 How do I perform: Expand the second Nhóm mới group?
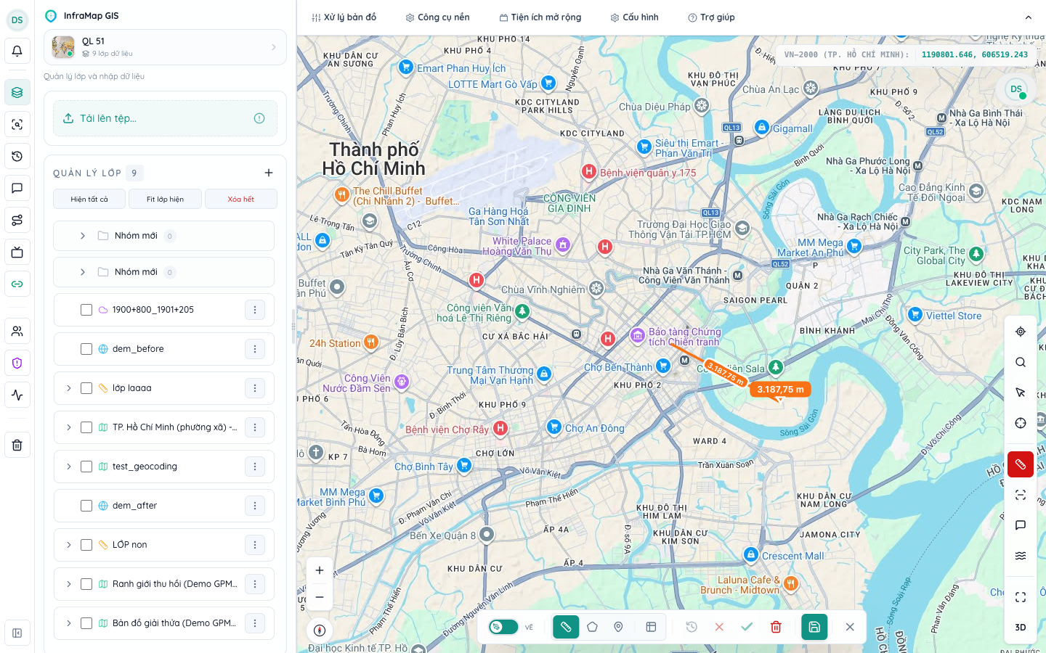click(x=83, y=272)
